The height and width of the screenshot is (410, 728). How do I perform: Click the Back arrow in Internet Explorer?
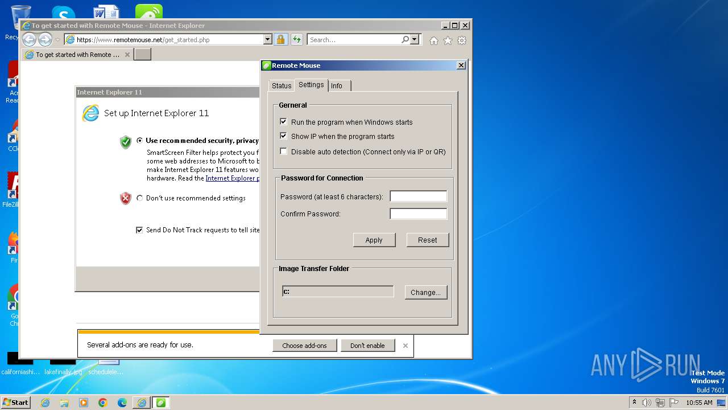tap(29, 39)
